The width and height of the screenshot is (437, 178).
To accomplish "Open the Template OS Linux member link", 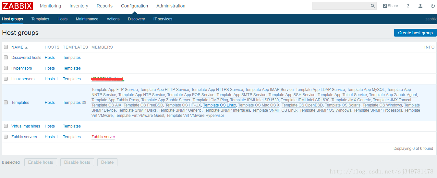I will pos(219,105).
